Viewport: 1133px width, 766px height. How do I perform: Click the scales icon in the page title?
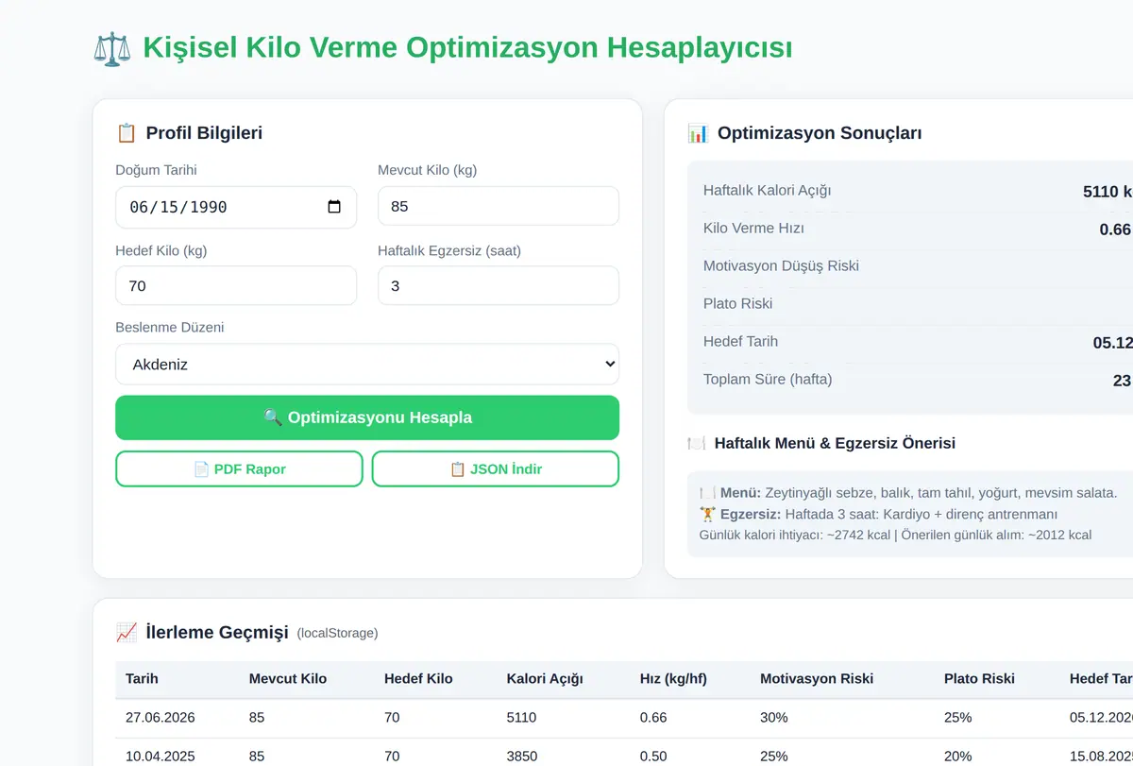tap(112, 48)
